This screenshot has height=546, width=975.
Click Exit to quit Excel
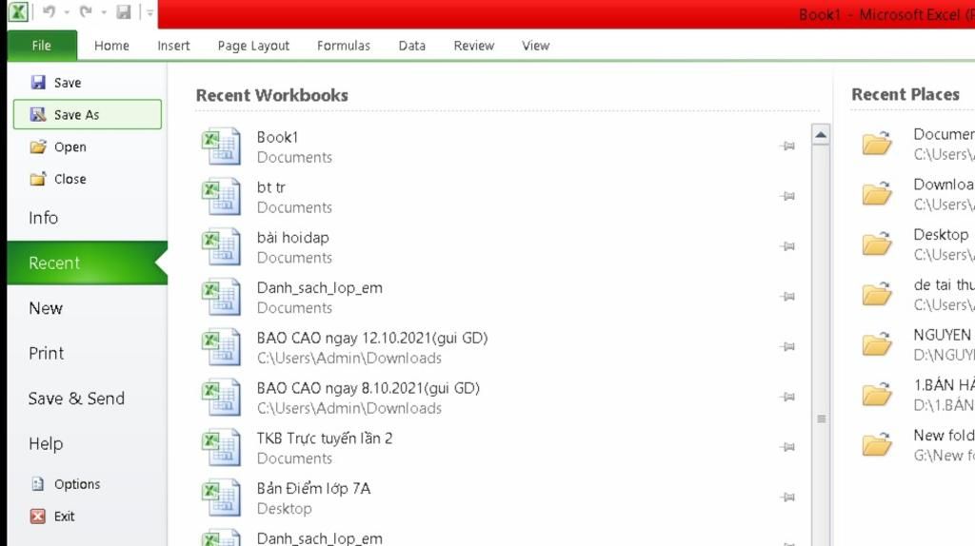87,517
